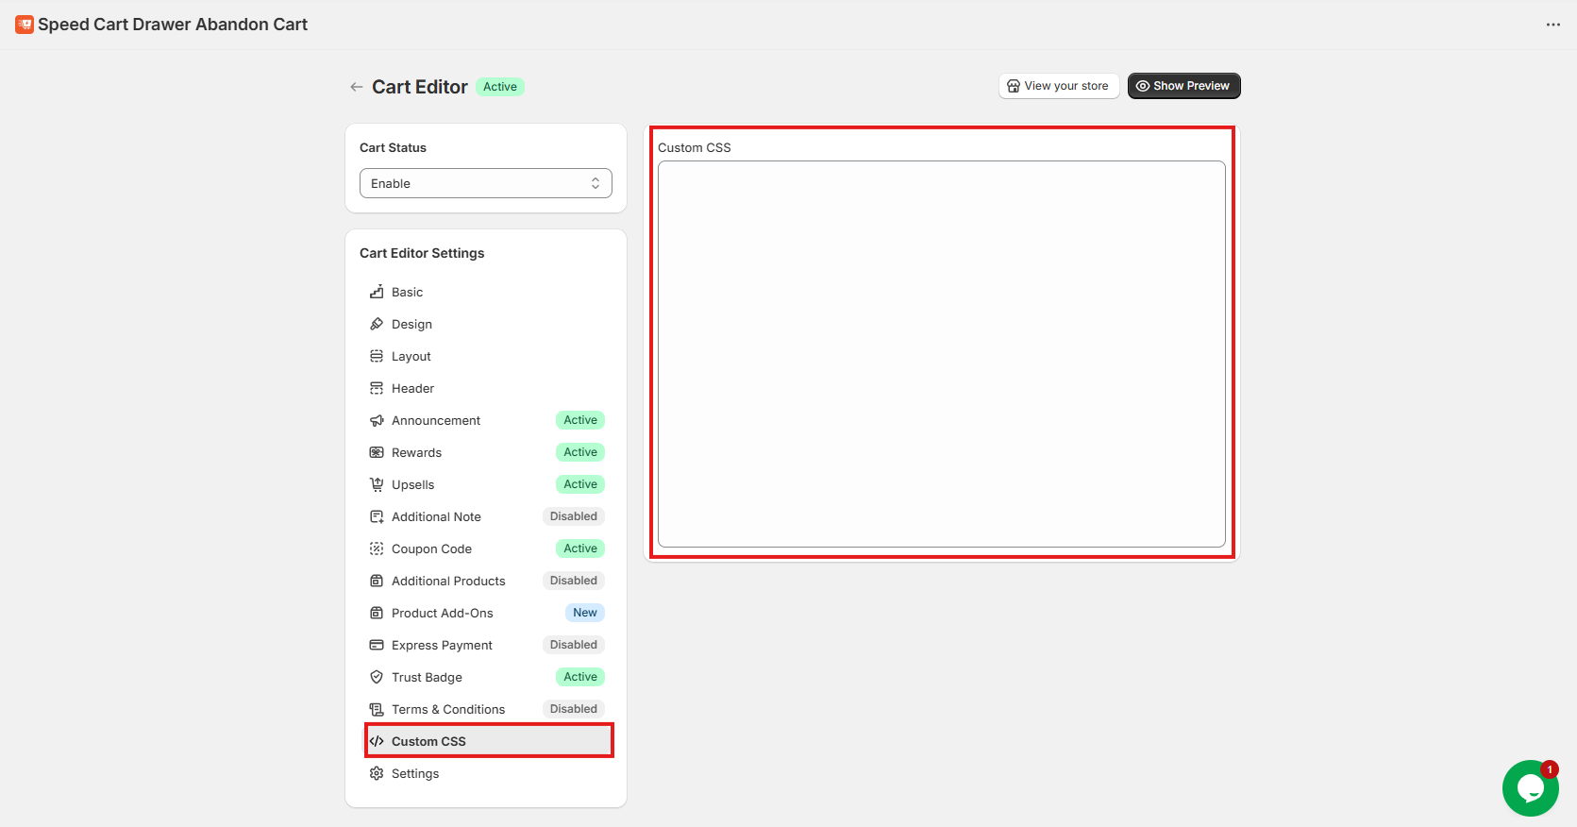Click the Settings gear icon

point(377,773)
